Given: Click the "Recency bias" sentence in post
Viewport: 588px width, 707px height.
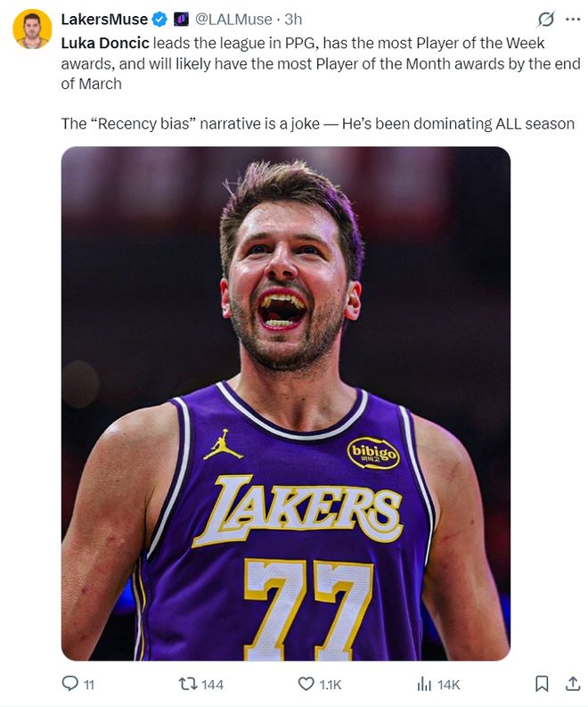Looking at the screenshot, I should [x=316, y=124].
